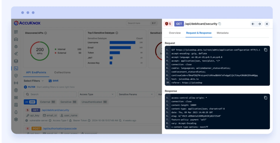The image size is (280, 143).
Task: Open the /api/authorisation/passcode endpoint link
Action: [x=60, y=128]
